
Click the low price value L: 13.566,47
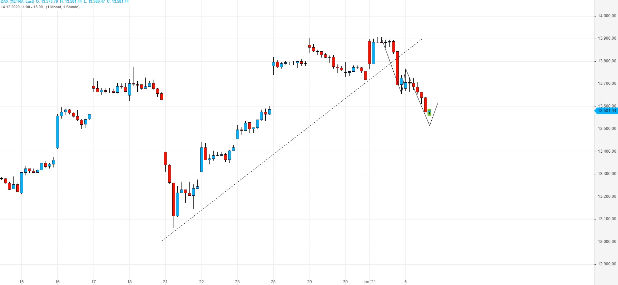click(x=94, y=2)
